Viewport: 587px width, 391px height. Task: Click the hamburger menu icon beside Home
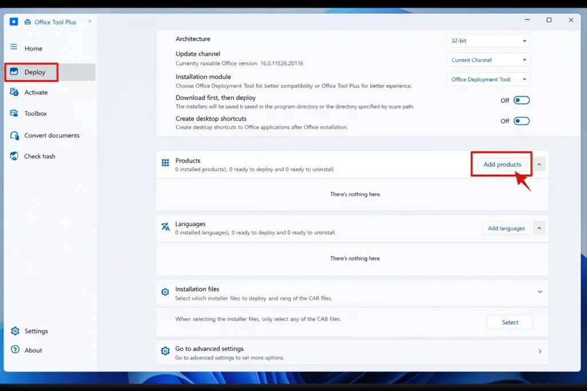(x=14, y=48)
